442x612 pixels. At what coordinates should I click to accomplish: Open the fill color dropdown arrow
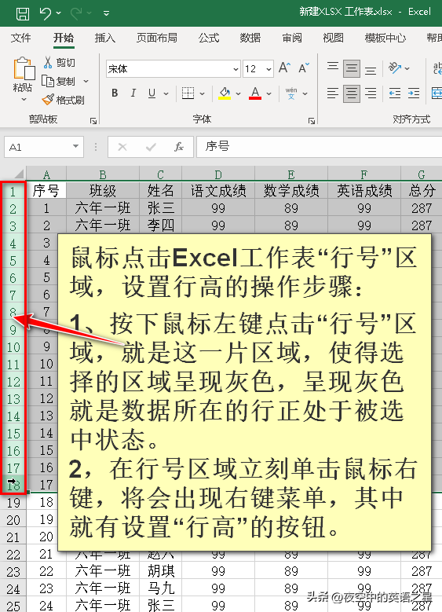[x=238, y=93]
